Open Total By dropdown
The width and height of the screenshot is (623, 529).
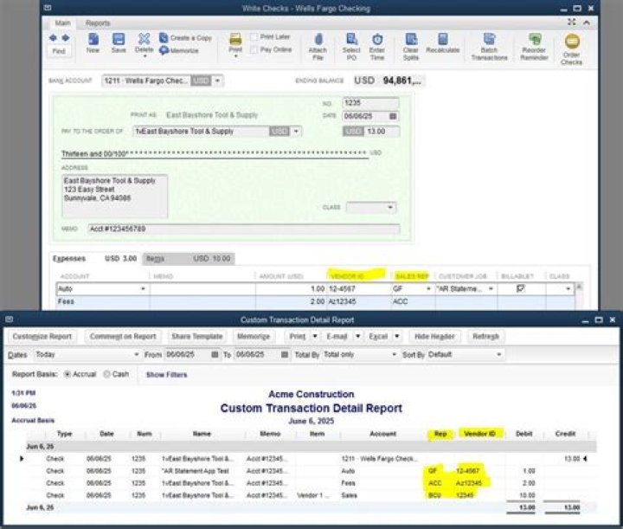pos(395,354)
